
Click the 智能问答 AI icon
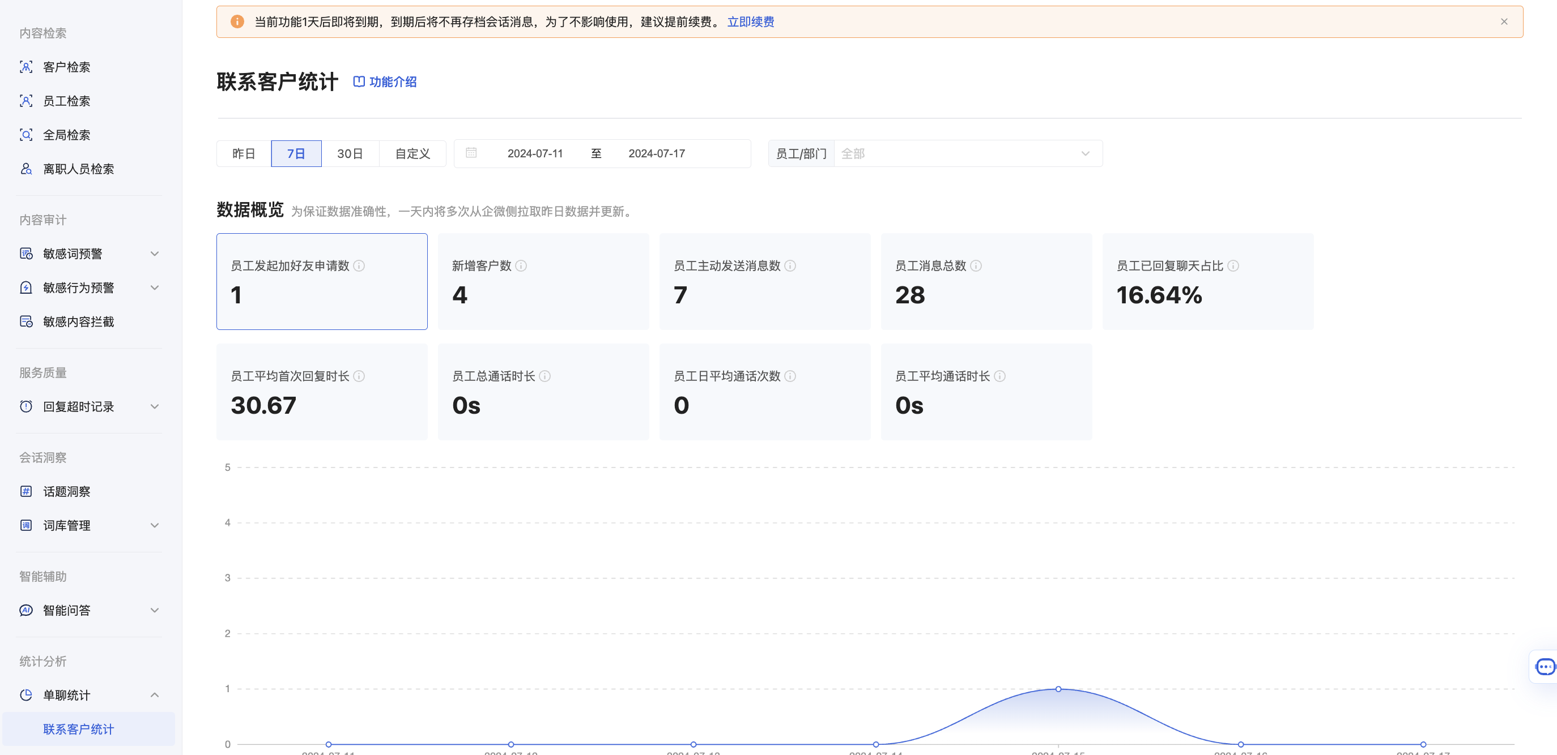[26, 610]
